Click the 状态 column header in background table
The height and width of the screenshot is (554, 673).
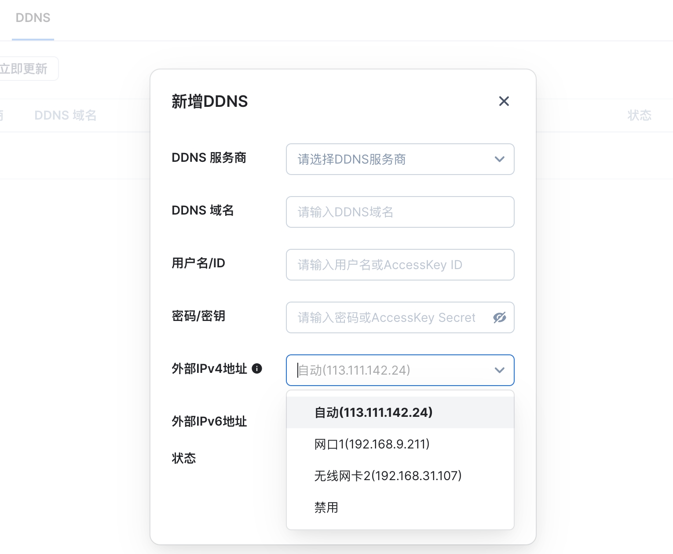[x=640, y=115]
